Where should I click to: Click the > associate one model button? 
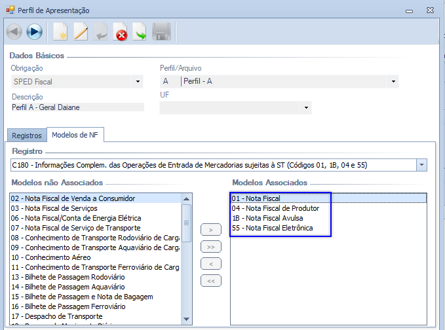[x=211, y=230]
